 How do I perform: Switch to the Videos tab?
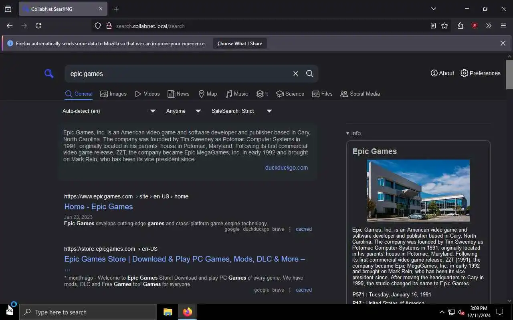tap(147, 94)
